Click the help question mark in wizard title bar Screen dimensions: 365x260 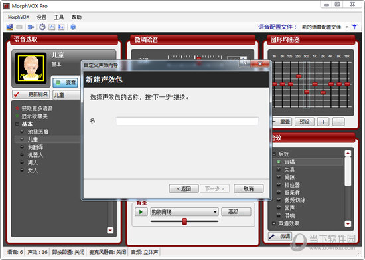tap(245, 63)
